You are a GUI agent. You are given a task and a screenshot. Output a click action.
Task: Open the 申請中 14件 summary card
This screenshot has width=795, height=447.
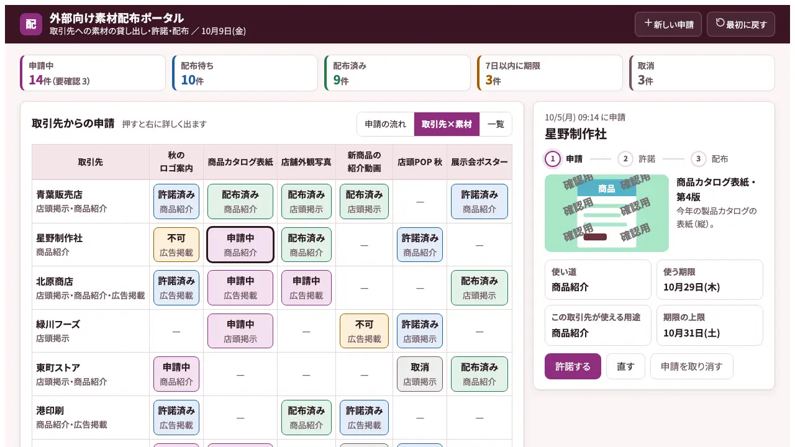(x=93, y=73)
